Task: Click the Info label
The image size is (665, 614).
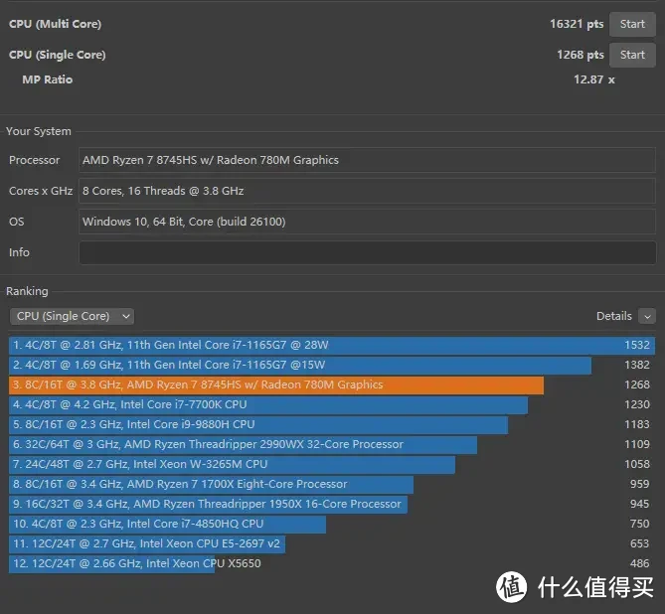Action: pyautogui.click(x=19, y=252)
